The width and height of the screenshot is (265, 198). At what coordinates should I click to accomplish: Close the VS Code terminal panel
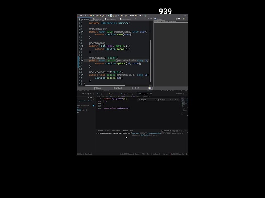[x=186, y=131]
